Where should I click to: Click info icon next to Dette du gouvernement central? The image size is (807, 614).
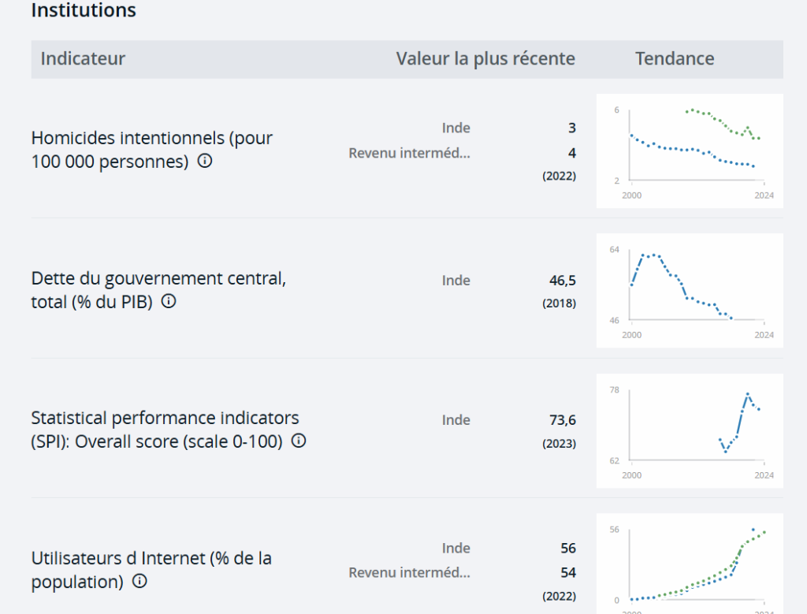pos(169,301)
